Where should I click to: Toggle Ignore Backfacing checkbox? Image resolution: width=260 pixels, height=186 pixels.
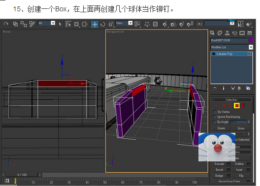[215, 117]
